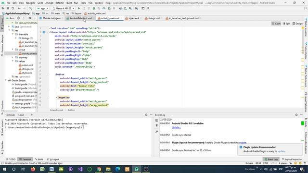The height and width of the screenshot is (173, 308).
Task: Open the Refactor menu
Action: [60, 3]
